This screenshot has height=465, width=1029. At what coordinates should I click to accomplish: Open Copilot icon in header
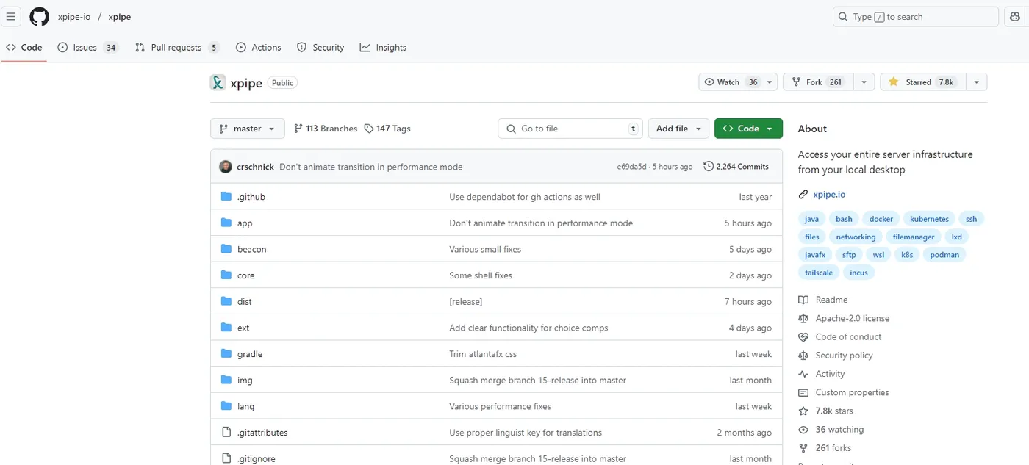coord(1014,17)
